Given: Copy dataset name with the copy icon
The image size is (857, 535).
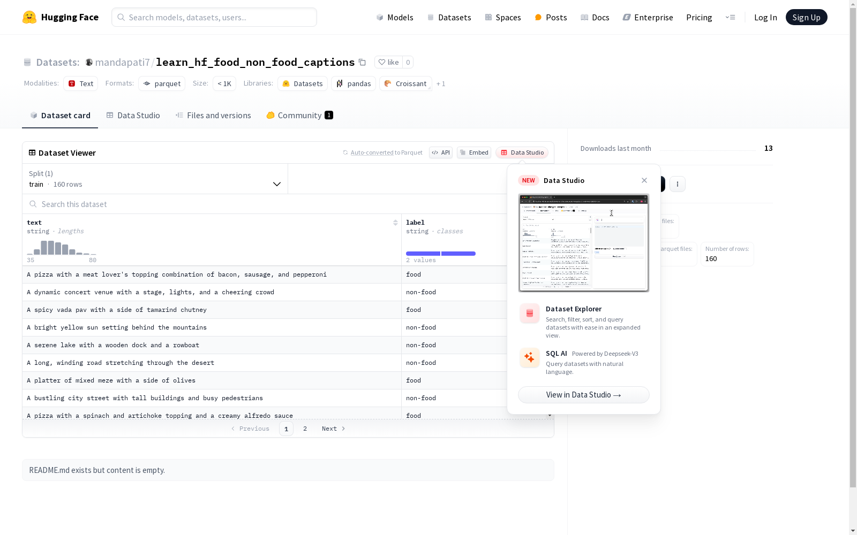Looking at the screenshot, I should (x=362, y=62).
